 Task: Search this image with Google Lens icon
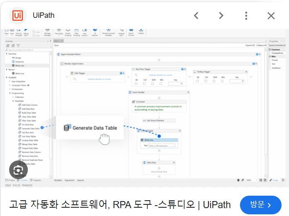(18, 170)
